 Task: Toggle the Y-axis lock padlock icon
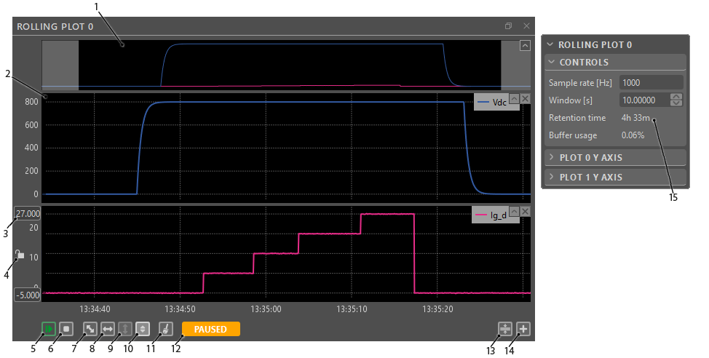(20, 255)
